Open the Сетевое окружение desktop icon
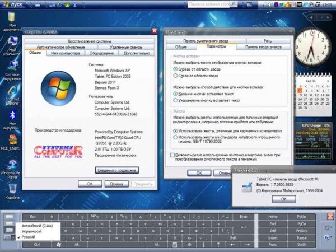This screenshot has width=336, height=252. point(12,71)
